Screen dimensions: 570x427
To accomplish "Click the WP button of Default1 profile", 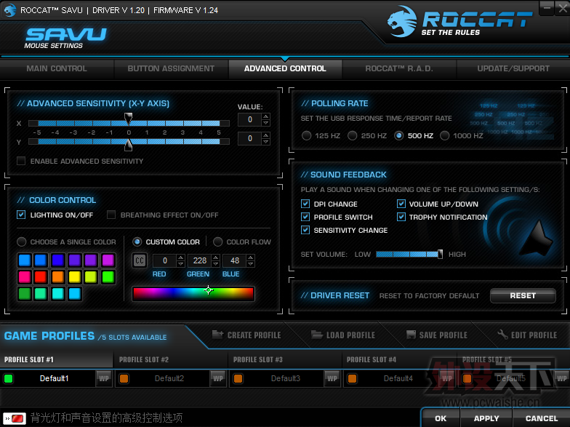I will point(104,378).
